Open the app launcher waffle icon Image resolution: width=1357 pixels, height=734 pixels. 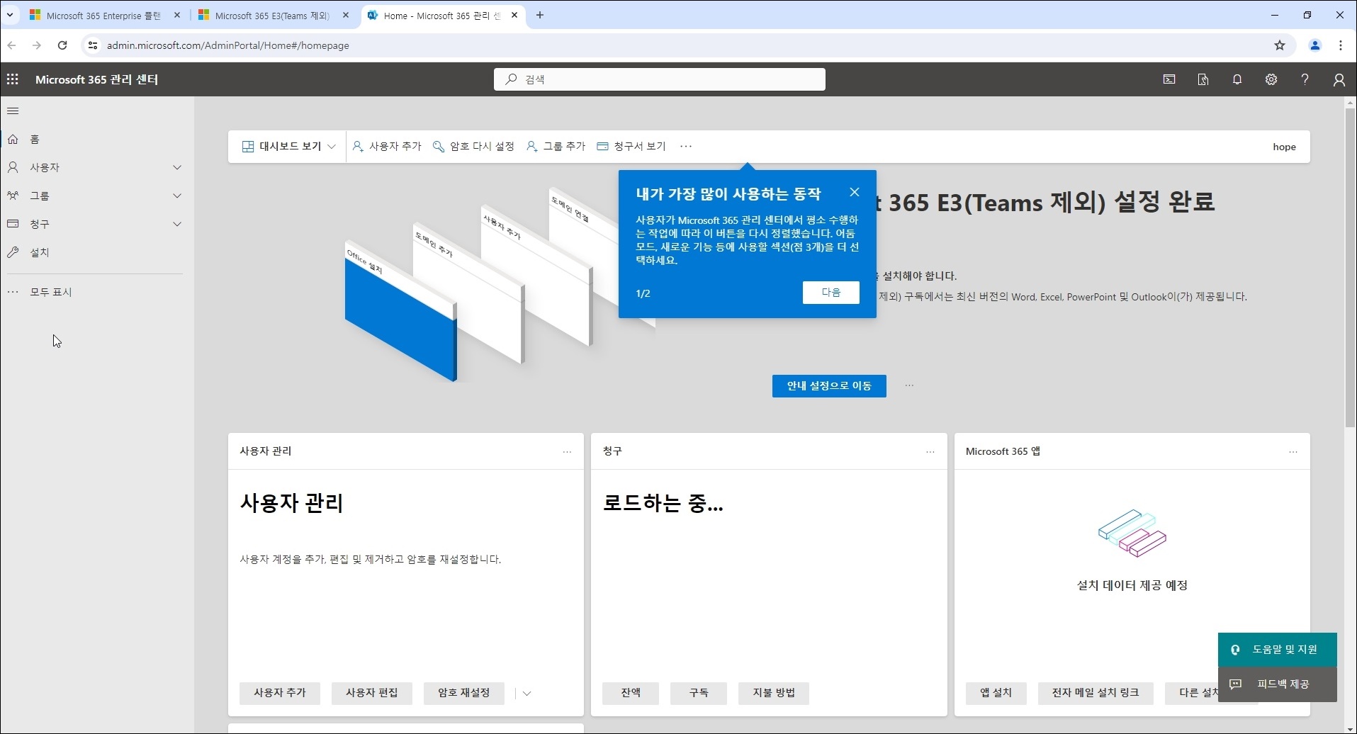point(13,79)
